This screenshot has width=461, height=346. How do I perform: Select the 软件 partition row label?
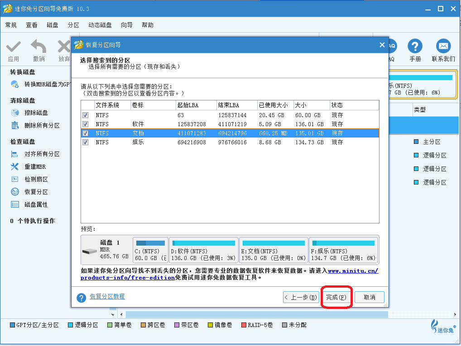(x=138, y=124)
